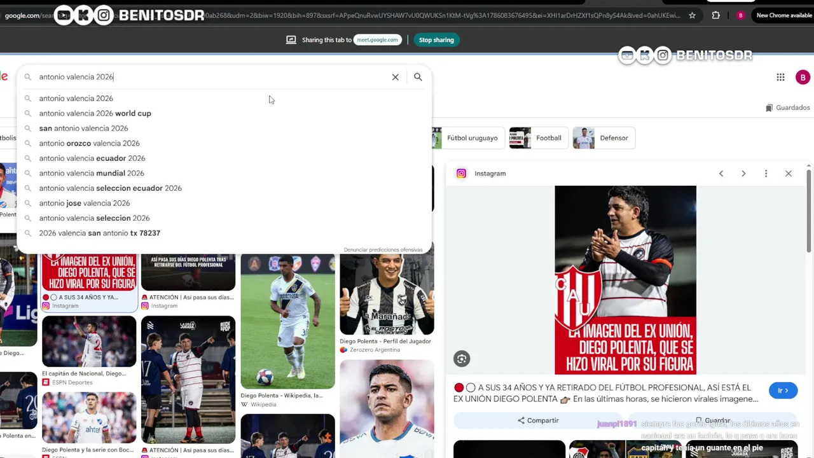Close the Instagram image preview panel
Viewport: 814px width, 458px height.
tap(789, 174)
